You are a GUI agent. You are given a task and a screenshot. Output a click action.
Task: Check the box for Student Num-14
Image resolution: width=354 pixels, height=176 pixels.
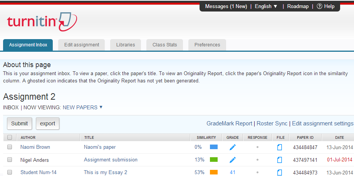[x=10, y=172]
